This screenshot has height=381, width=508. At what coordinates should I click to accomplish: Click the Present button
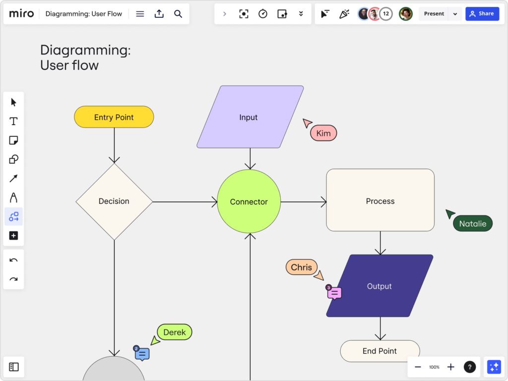click(x=434, y=13)
